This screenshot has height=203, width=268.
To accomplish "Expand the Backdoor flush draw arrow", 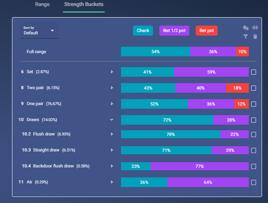I will pyautogui.click(x=111, y=166).
